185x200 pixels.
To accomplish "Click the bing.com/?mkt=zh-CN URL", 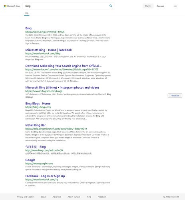I will click(44, 150).
